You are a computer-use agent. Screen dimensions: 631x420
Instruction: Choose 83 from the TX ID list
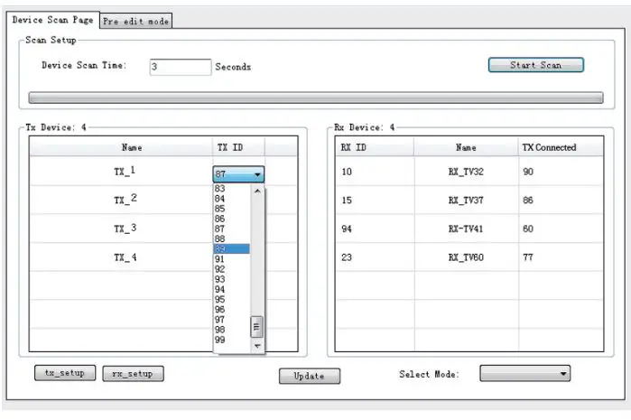click(231, 189)
